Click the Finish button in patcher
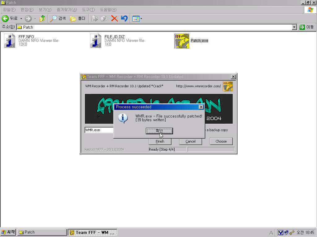Viewport: 317px width, 237px height. [x=160, y=141]
